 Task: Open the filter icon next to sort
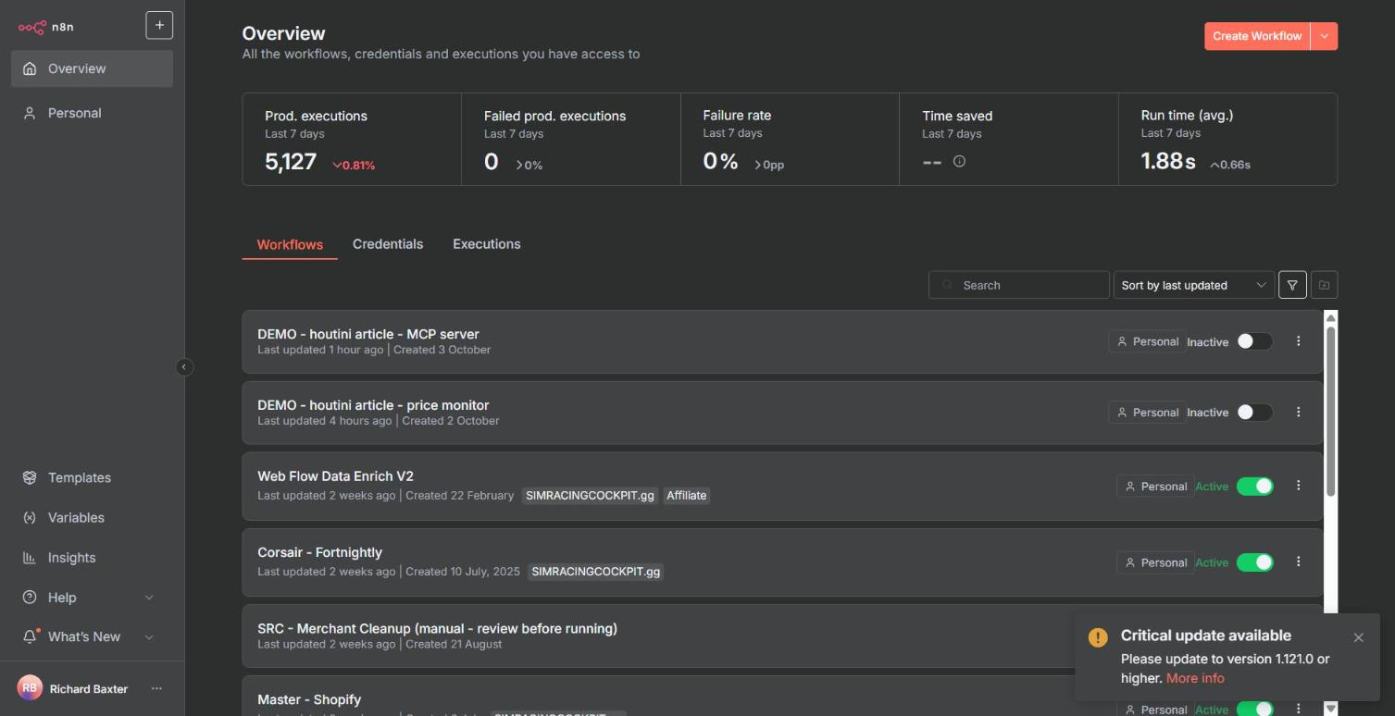pyautogui.click(x=1292, y=285)
